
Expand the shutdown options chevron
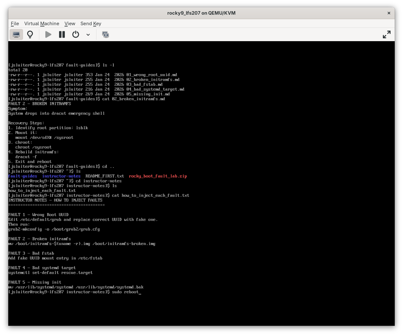[88, 34]
